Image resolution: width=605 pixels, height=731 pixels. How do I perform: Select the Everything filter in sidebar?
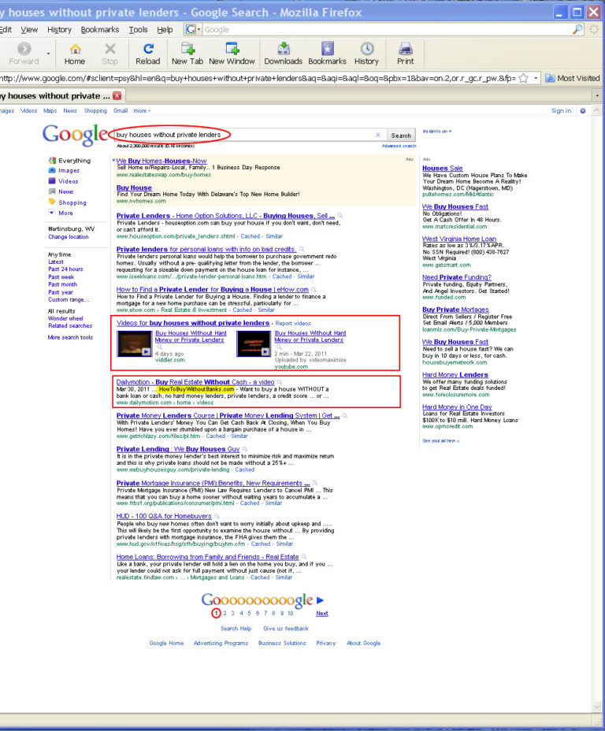click(74, 161)
